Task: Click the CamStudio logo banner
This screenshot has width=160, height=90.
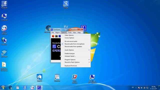Action: pyautogui.click(x=56, y=49)
